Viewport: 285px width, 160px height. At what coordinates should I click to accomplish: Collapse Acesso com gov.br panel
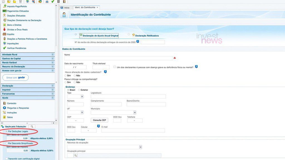53,71
